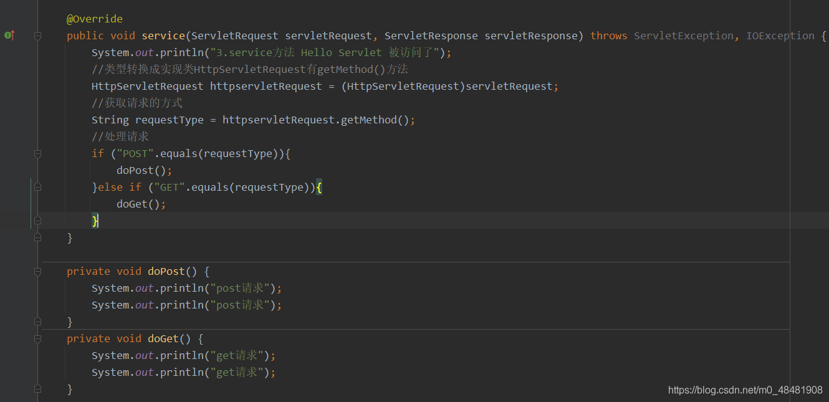The width and height of the screenshot is (829, 402).
Task: Collapse the else if "GET" block fold marker
Action: point(38,187)
